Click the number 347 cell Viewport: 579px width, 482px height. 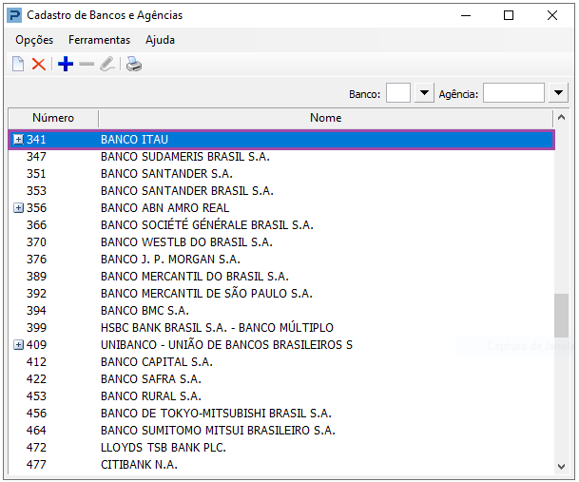[36, 157]
